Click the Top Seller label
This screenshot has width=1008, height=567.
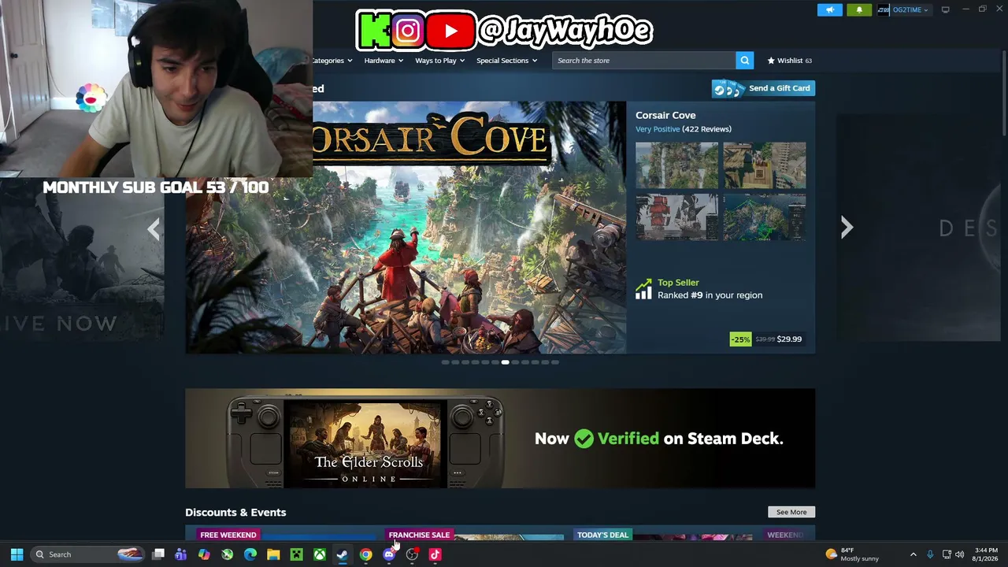tap(678, 283)
